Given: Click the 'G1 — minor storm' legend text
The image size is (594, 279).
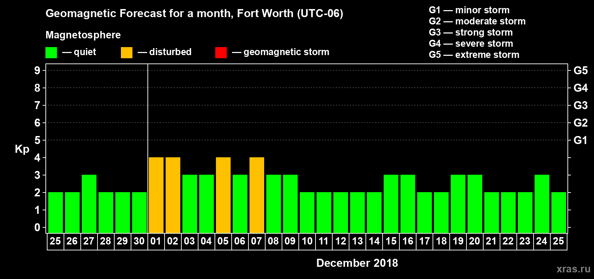Looking at the screenshot, I should click(469, 10).
